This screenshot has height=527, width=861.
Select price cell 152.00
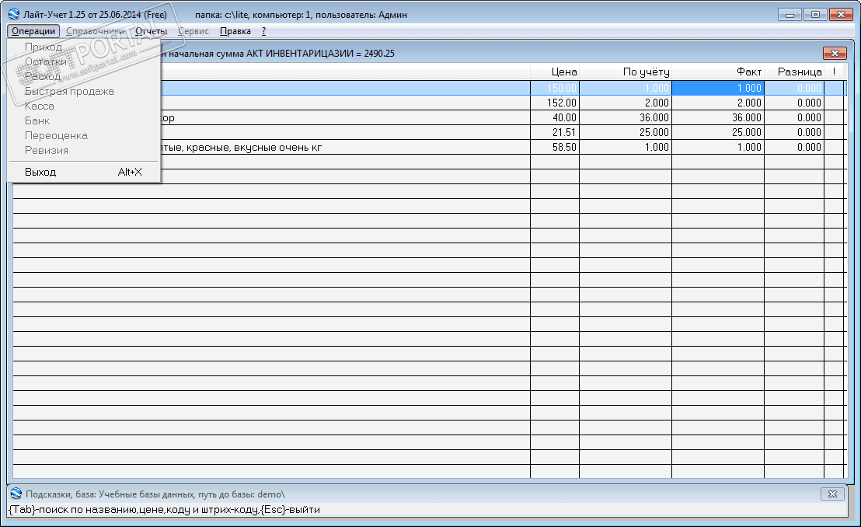555,103
